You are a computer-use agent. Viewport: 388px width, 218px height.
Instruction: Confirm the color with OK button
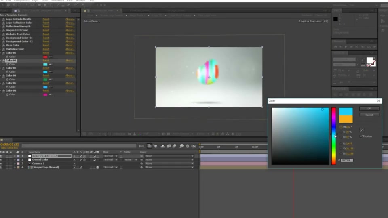click(369, 109)
